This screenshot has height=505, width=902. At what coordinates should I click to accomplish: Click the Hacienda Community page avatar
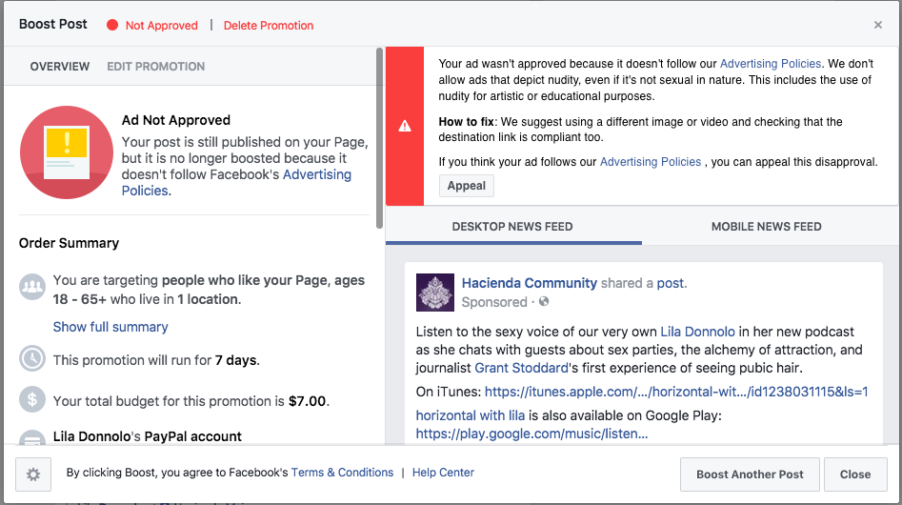435,293
